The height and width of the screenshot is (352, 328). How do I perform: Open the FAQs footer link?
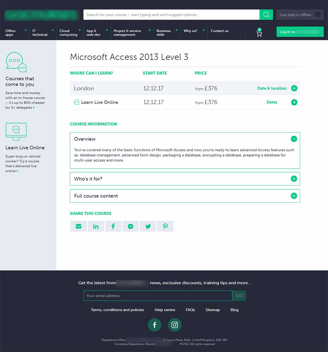[190, 310]
